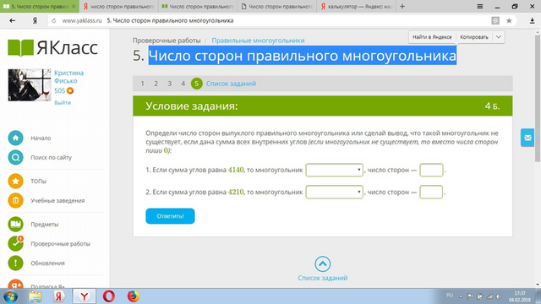Go to task number 3
Viewport: 541px width, 304px height.
click(169, 84)
